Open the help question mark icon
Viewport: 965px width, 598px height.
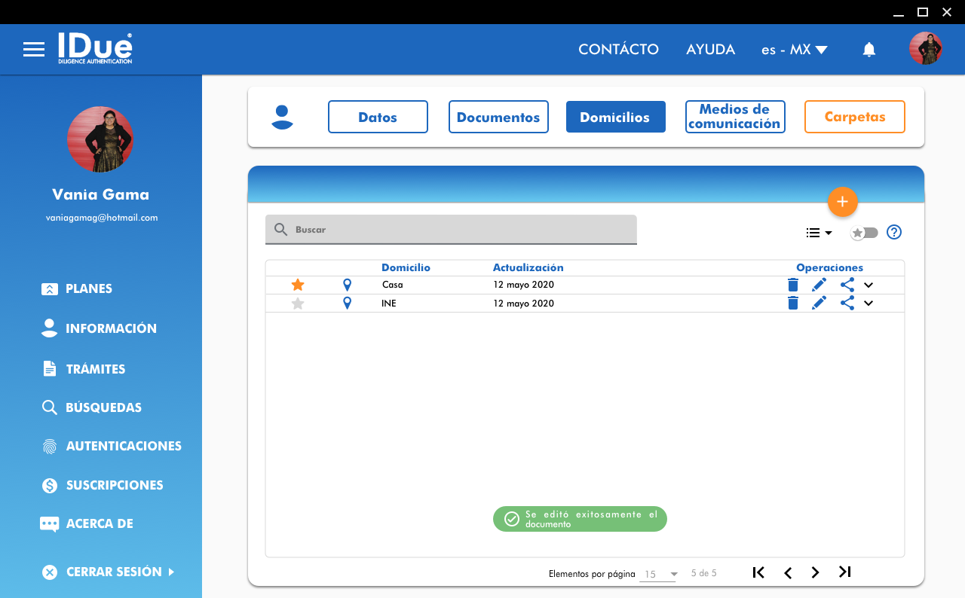894,232
